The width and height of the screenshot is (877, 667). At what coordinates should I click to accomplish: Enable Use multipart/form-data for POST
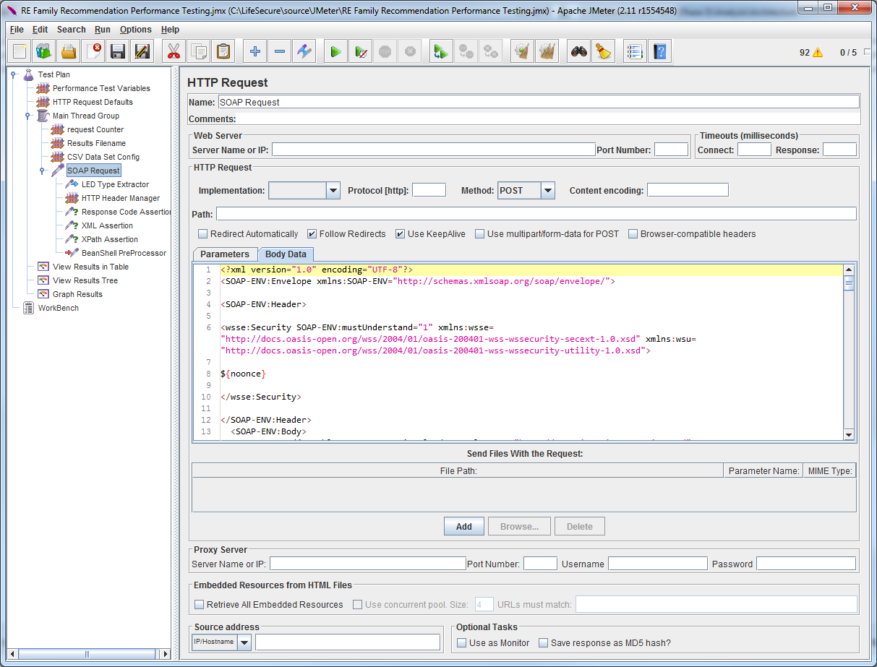click(x=479, y=233)
